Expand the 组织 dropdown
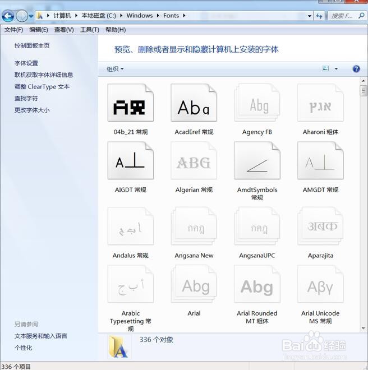 115,69
